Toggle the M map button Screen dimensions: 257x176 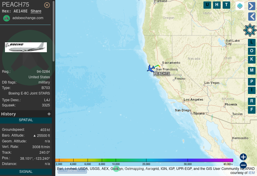pyautogui.click(x=251, y=70)
